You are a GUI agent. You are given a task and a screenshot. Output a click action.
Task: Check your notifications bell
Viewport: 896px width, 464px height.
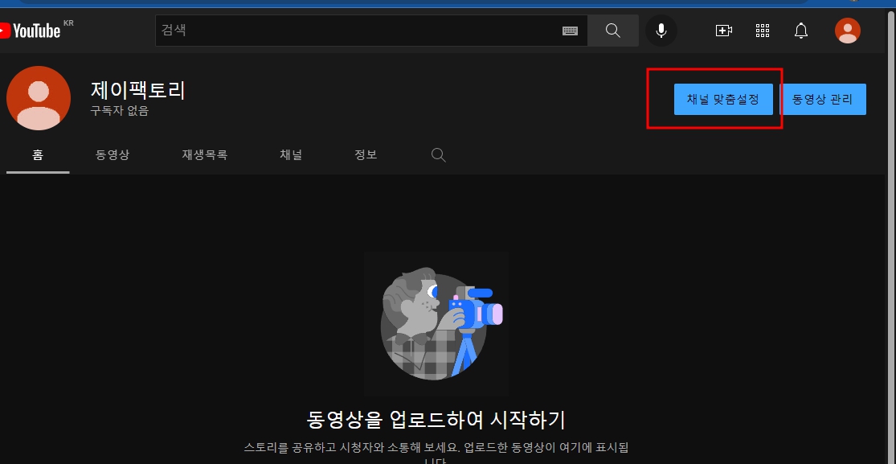tap(801, 30)
